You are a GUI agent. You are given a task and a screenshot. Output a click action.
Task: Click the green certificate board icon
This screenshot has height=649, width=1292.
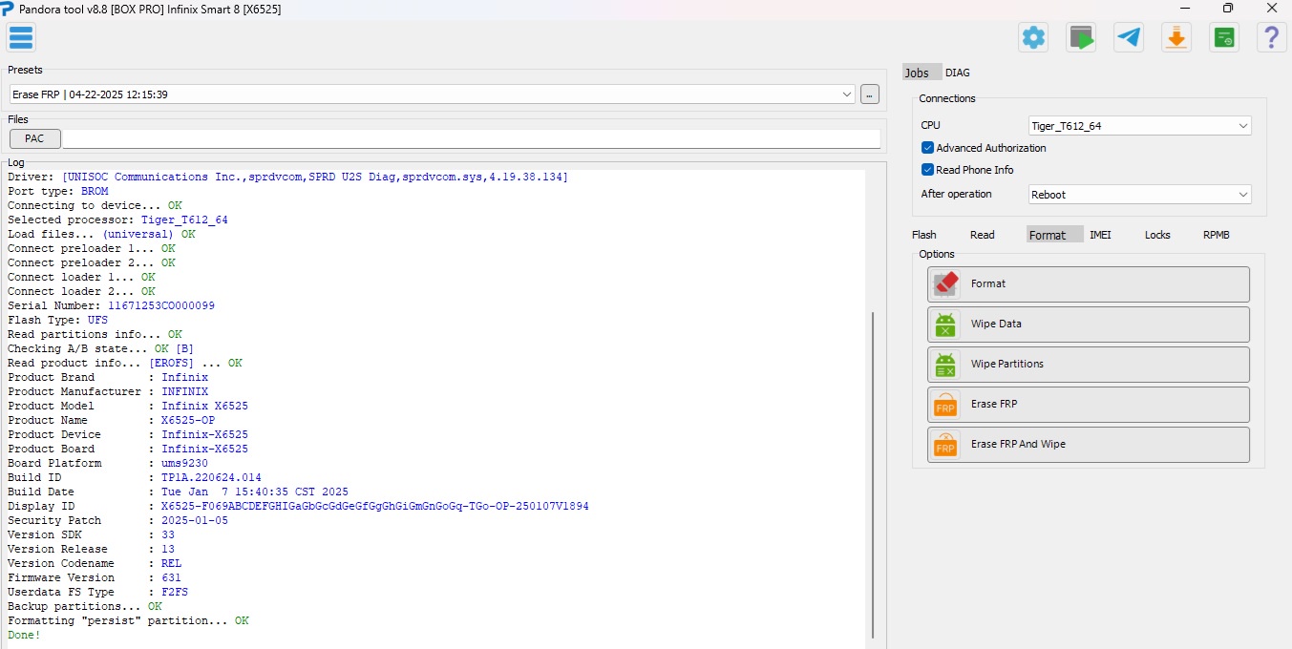1224,37
